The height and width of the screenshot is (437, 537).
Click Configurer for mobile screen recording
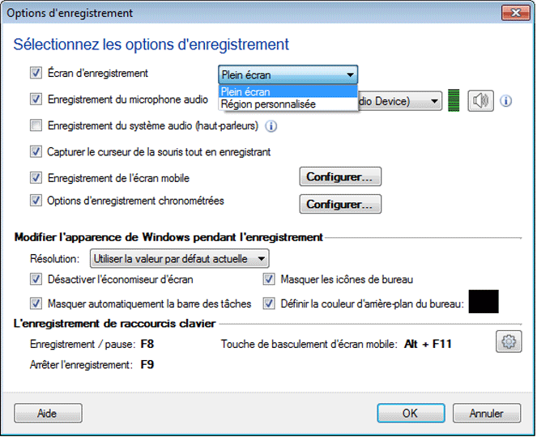[340, 176]
